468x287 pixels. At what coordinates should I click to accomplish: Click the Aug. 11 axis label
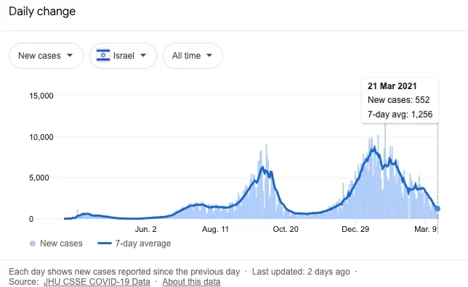[215, 229]
